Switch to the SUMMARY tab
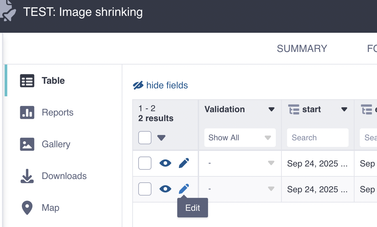Screen dimensions: 377x227 point(302,49)
